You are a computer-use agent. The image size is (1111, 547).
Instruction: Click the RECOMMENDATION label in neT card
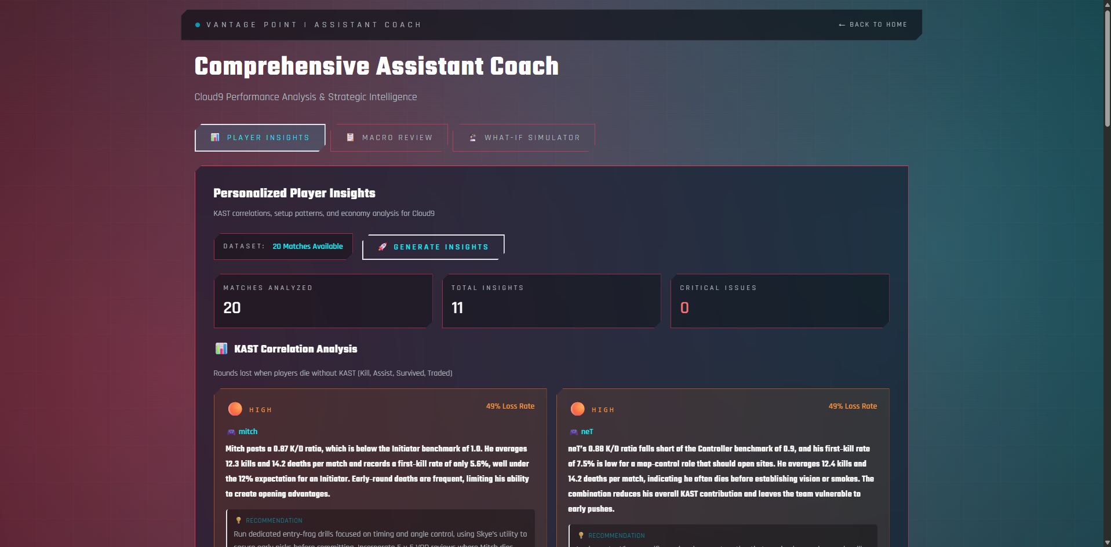click(x=617, y=535)
